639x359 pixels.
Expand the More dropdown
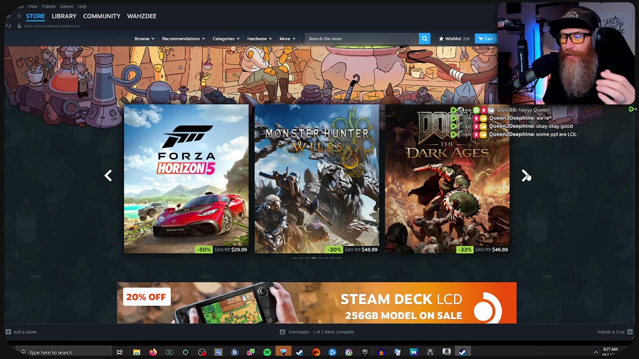click(288, 38)
